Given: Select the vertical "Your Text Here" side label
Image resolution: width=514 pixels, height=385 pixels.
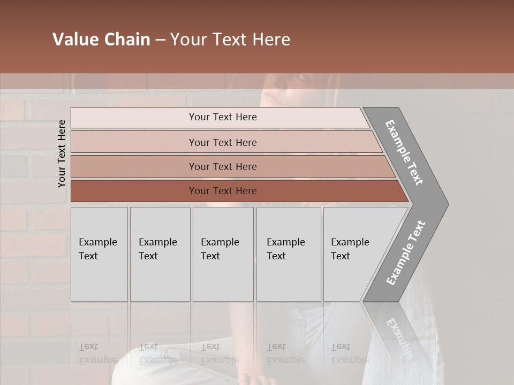Looking at the screenshot, I should point(62,154).
